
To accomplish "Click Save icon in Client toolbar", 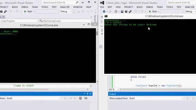I will point(126,12).
